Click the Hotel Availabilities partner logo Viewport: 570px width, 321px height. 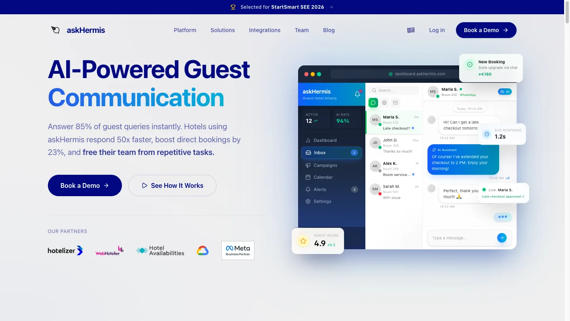click(x=160, y=250)
